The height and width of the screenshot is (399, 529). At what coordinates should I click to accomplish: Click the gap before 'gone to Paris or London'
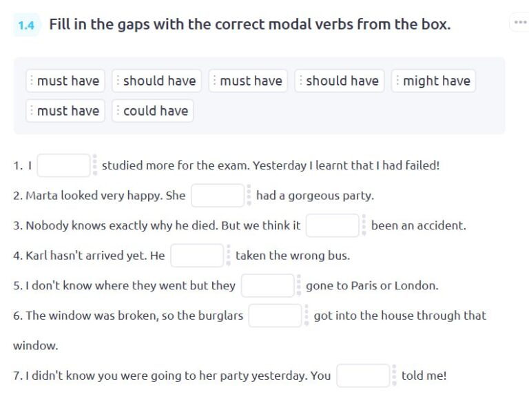268,285
